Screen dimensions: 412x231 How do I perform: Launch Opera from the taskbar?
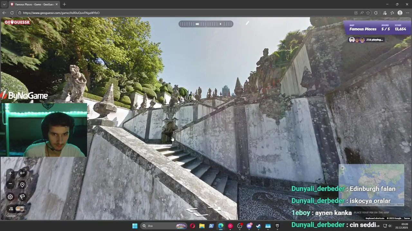coord(192,226)
